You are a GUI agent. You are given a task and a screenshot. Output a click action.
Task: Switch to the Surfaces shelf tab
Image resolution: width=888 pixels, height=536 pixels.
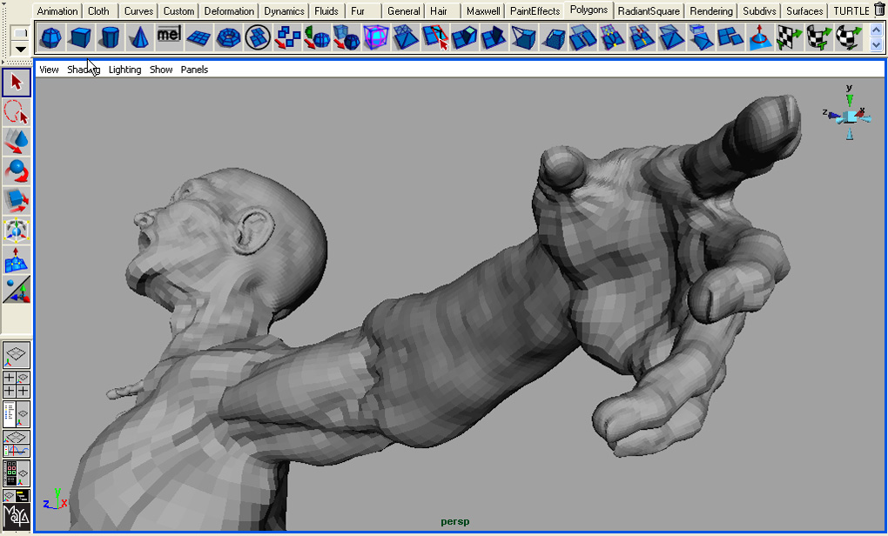coord(804,10)
